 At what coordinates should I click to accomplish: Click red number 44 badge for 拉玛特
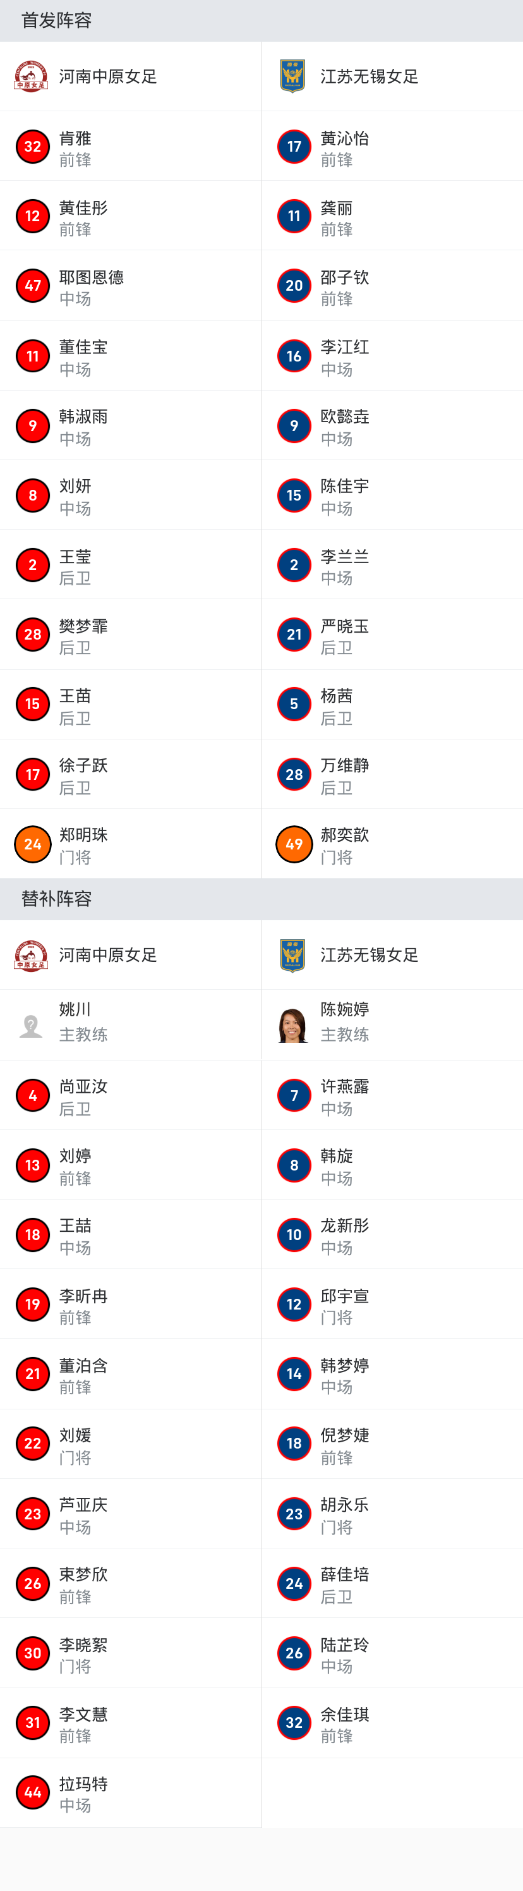32,1792
